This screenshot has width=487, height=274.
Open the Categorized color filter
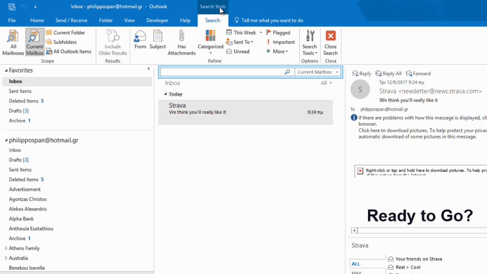[x=210, y=42]
